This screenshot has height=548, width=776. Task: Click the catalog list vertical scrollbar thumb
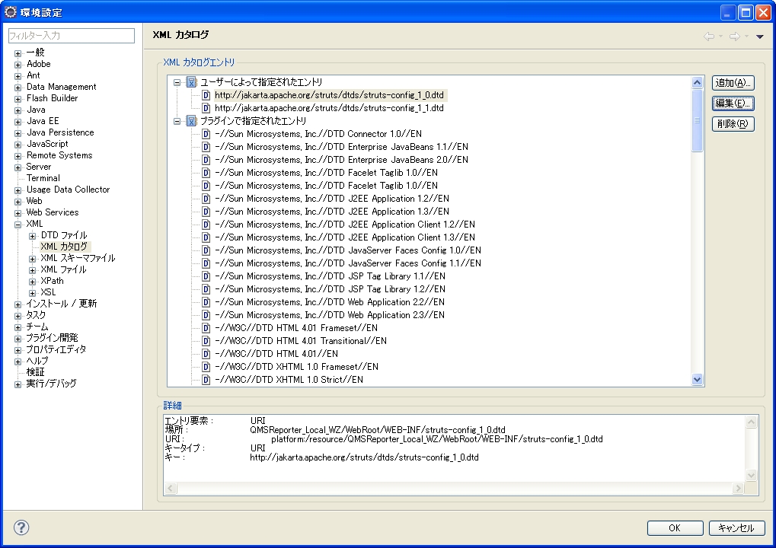698,120
